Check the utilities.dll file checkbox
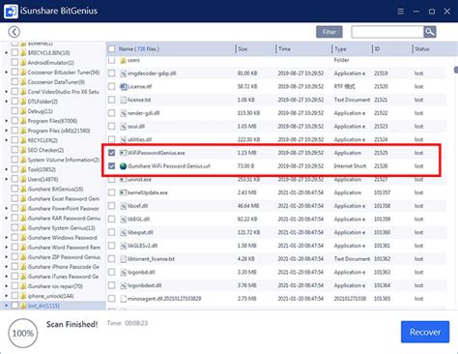This screenshot has height=354, width=458. point(111,139)
